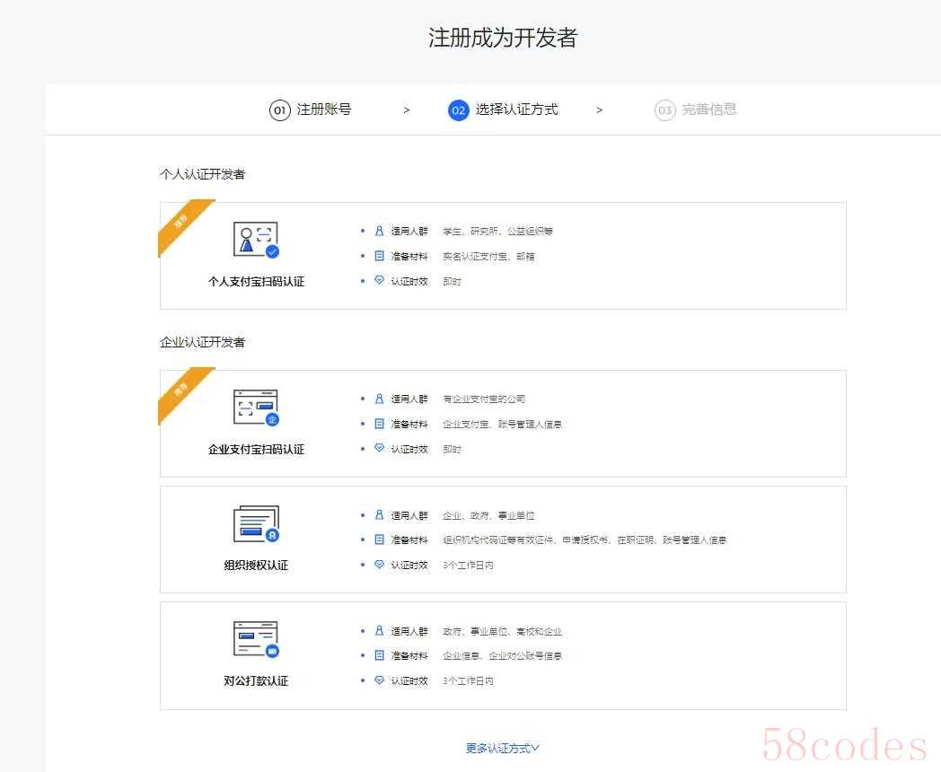The width and height of the screenshot is (941, 772).
Task: Select 组织授权认证 option title
Action: coord(256,566)
